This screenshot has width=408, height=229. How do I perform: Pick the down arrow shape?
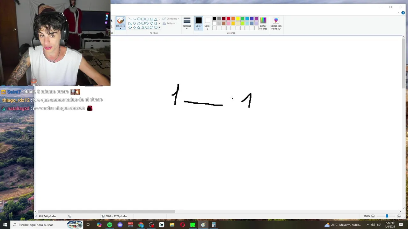click(130, 27)
